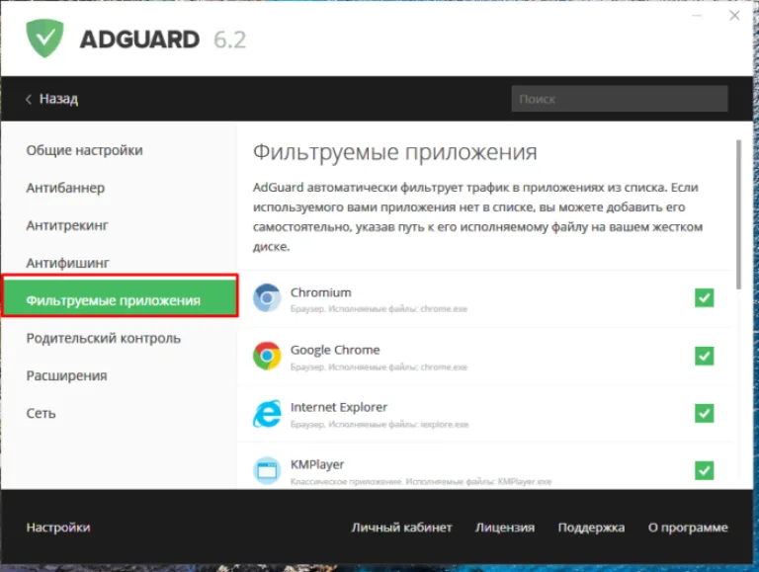Open the Сеть section
The width and height of the screenshot is (759, 572).
pos(41,413)
